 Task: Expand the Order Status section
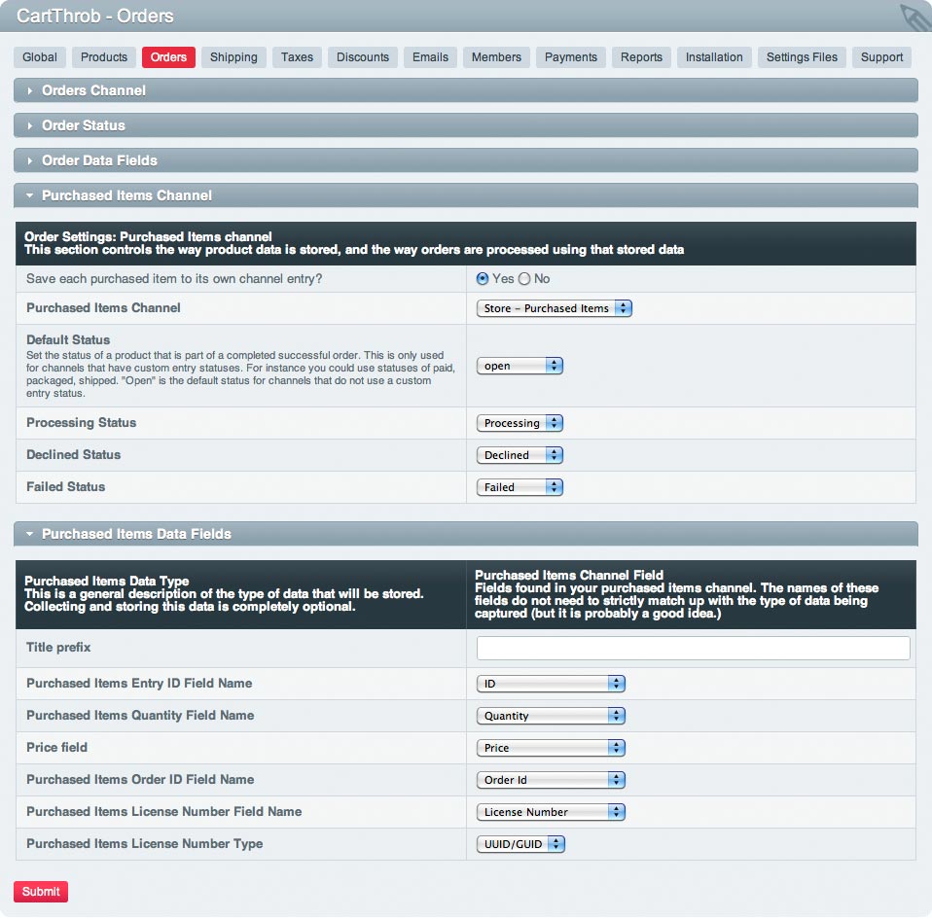(x=83, y=125)
